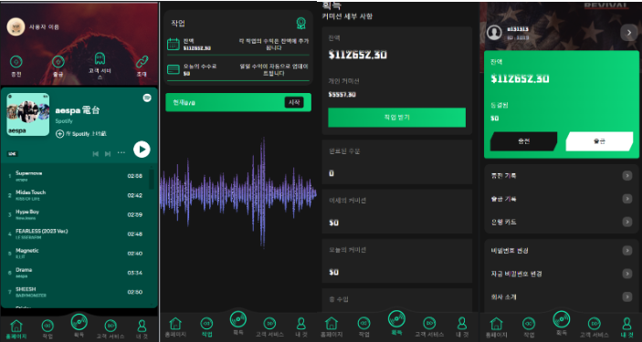This screenshot has height=342, width=642.
Task: Click the medal badge icon in the 작업 card
Action: pyautogui.click(x=301, y=23)
